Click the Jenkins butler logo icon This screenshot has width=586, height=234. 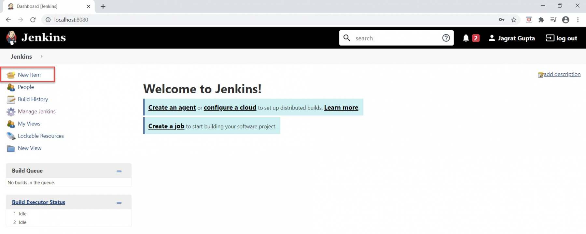(12, 38)
